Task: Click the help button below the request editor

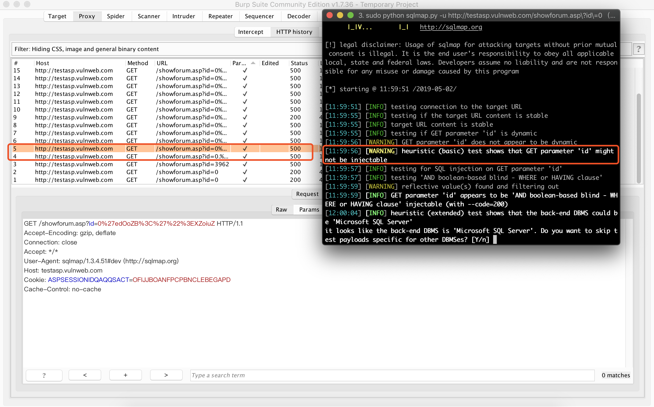Action: (44, 375)
